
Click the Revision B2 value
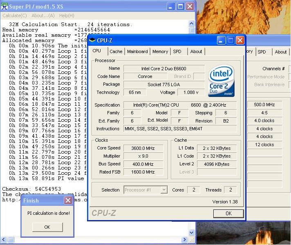(226, 121)
